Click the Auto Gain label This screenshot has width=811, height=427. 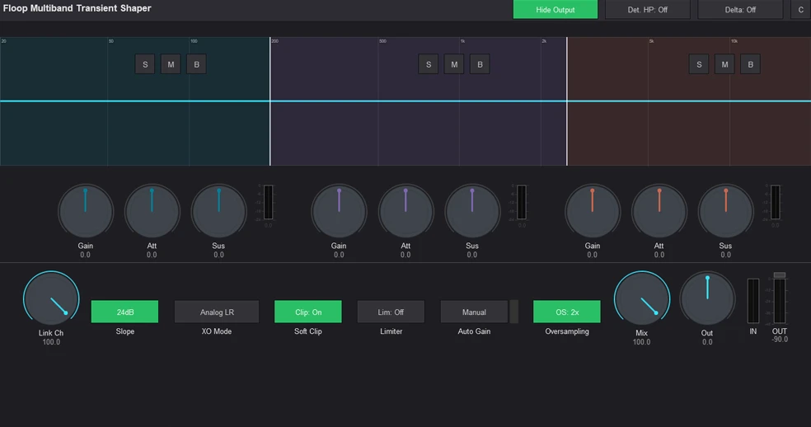[474, 331]
